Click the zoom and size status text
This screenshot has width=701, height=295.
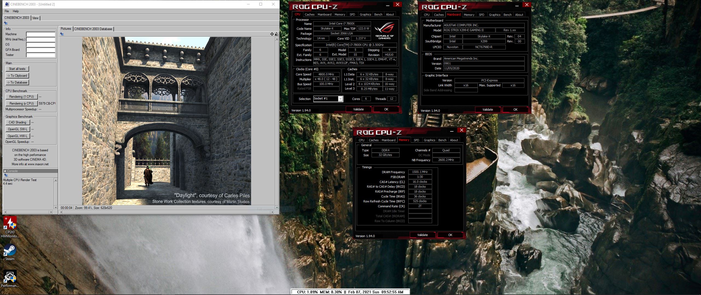(93, 208)
